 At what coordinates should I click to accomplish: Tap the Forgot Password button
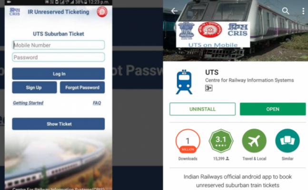(x=82, y=87)
